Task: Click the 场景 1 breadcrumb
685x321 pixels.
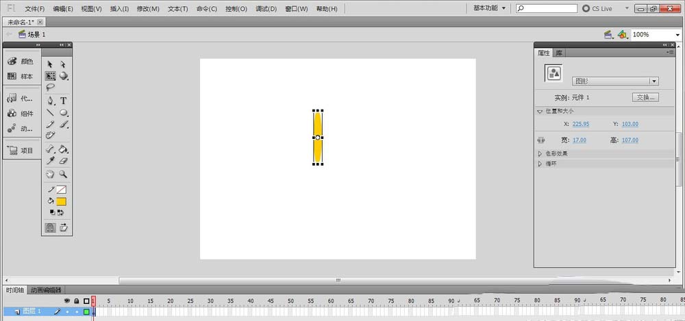Action: (x=32, y=34)
